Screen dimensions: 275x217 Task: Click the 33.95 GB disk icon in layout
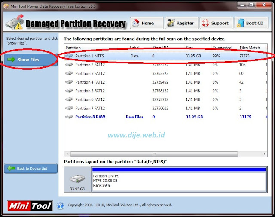click(x=77, y=179)
